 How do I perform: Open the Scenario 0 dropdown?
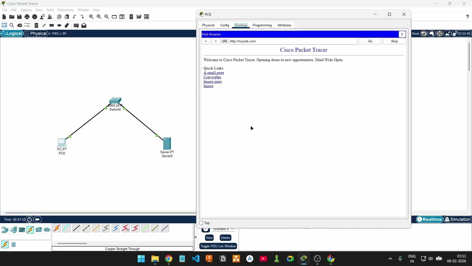click(x=223, y=229)
